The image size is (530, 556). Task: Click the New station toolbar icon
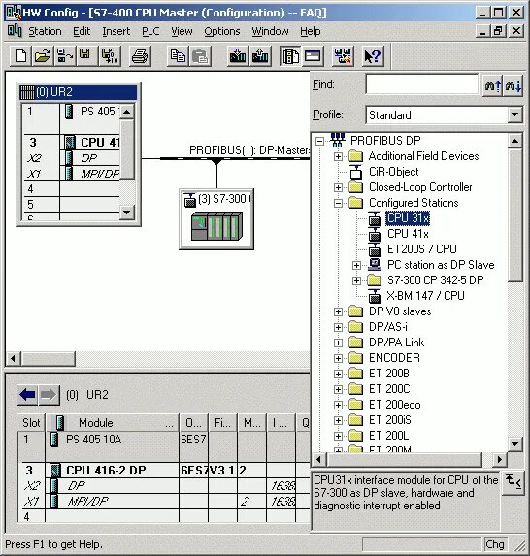pos(20,56)
